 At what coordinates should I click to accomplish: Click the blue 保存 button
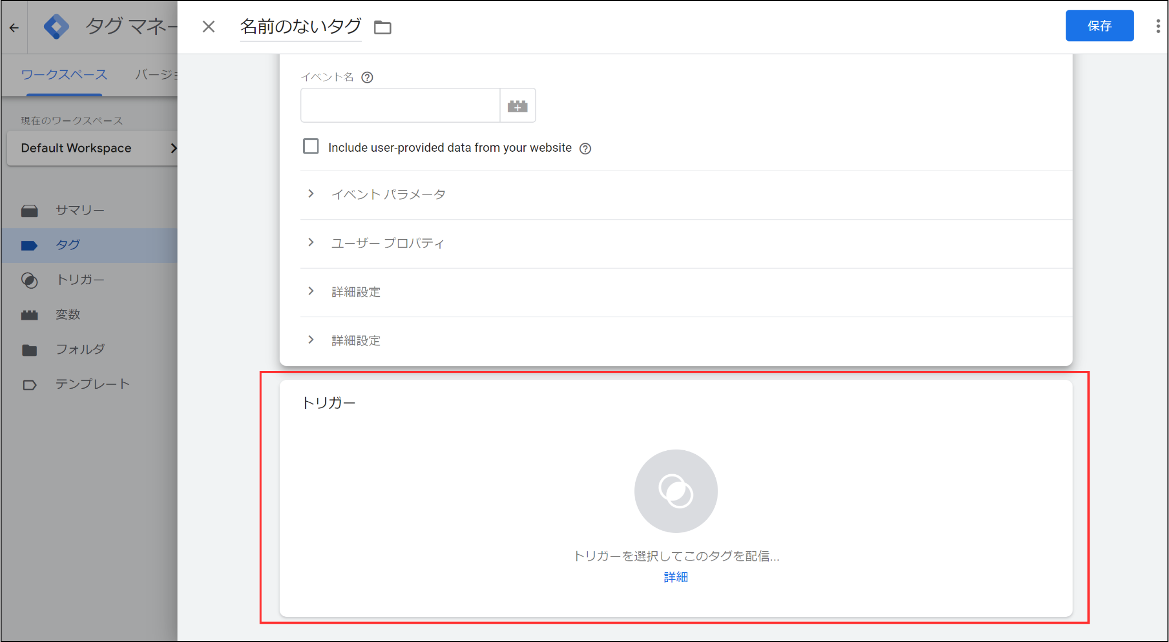[1099, 26]
